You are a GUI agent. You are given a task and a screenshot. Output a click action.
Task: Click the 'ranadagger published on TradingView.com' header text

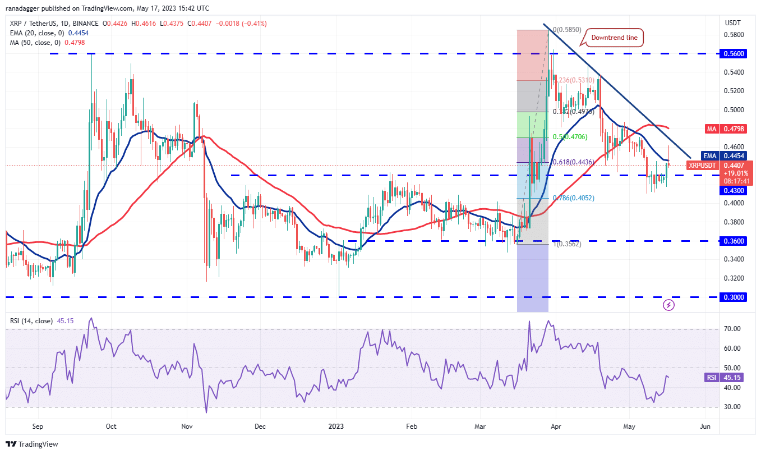pyautogui.click(x=69, y=8)
